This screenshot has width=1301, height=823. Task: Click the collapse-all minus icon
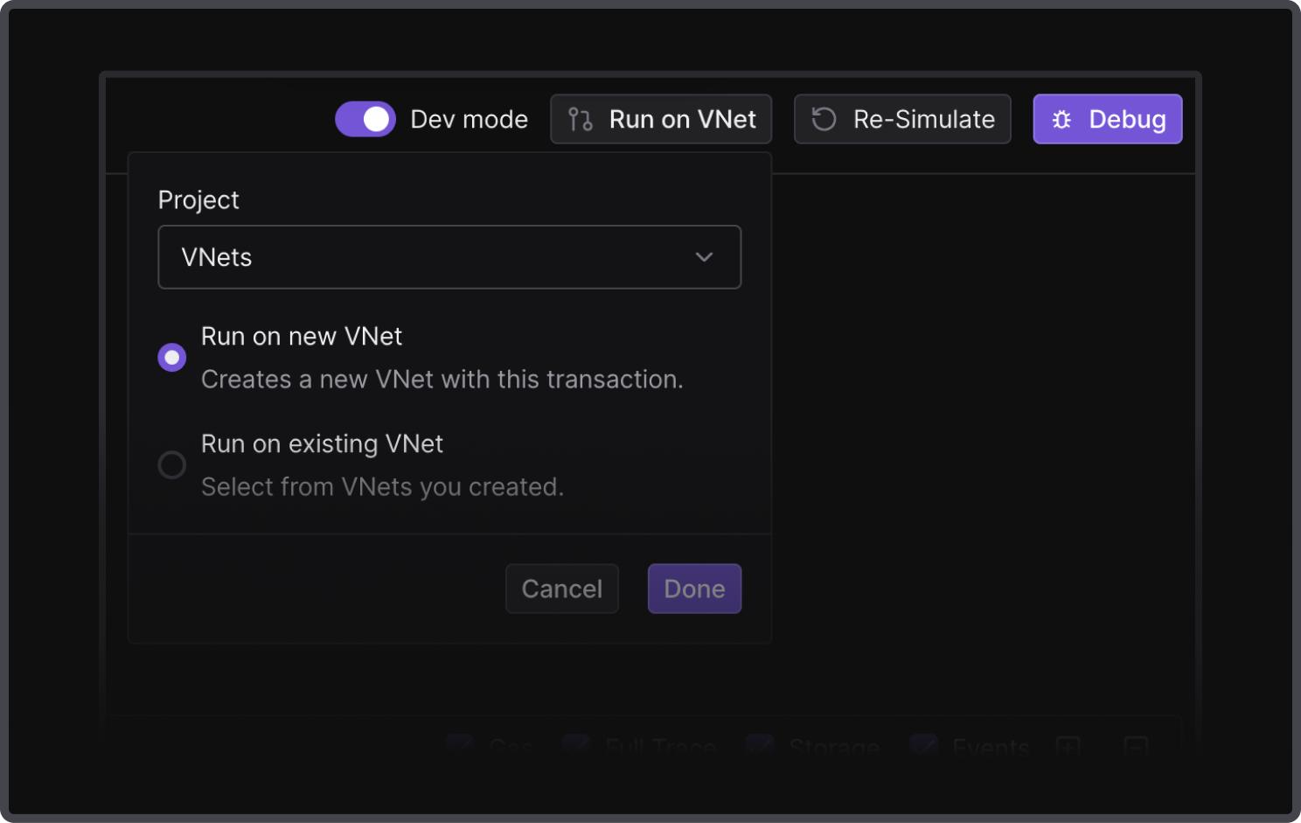point(1135,746)
